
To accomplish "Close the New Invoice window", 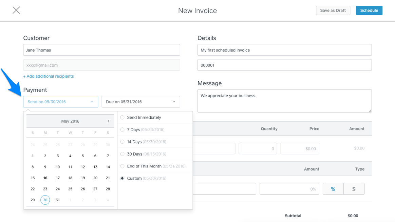I will pos(16,10).
